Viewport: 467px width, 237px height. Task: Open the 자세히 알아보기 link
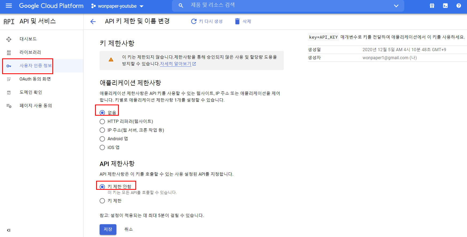(x=178, y=64)
